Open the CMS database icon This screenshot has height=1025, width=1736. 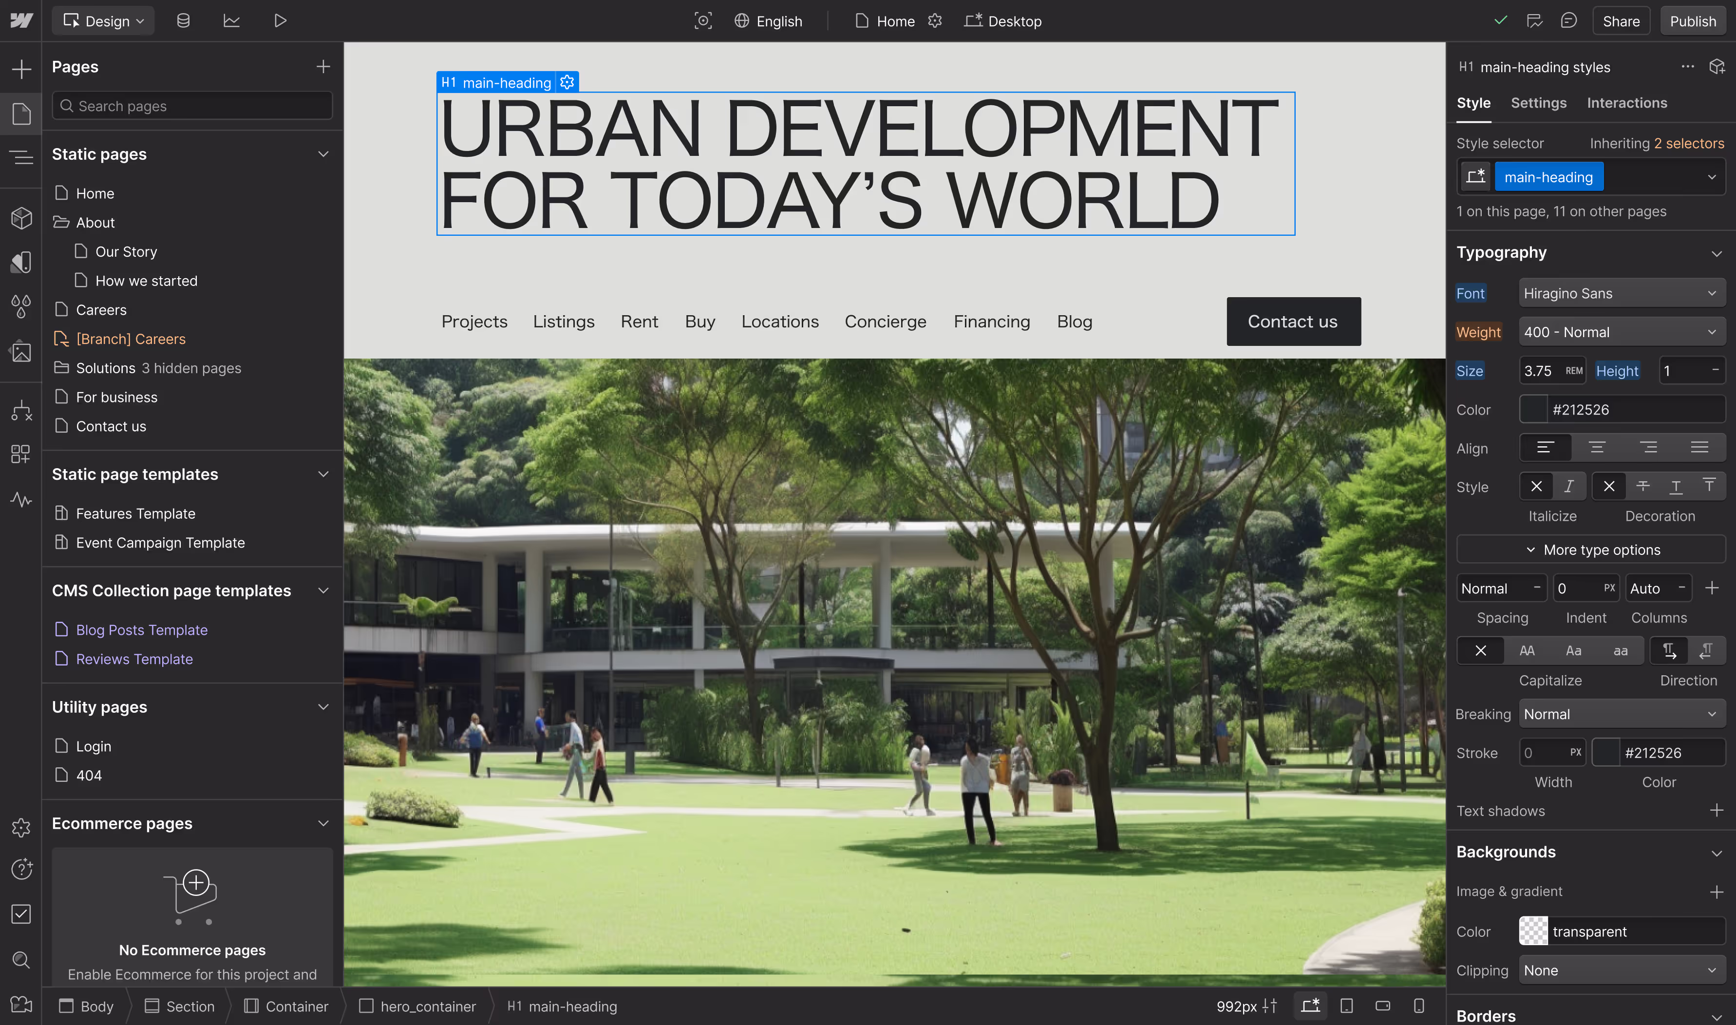183,21
